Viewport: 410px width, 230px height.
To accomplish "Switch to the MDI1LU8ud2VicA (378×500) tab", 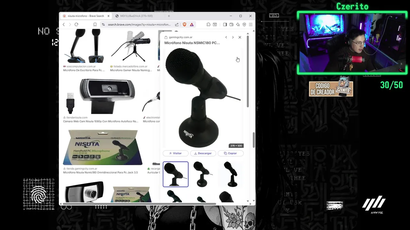I will point(136,16).
